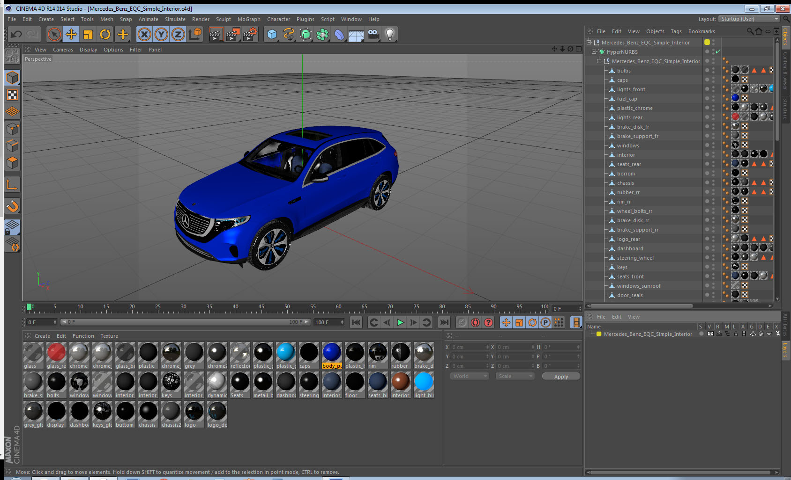Open Layer manager View menu

[x=634, y=317]
